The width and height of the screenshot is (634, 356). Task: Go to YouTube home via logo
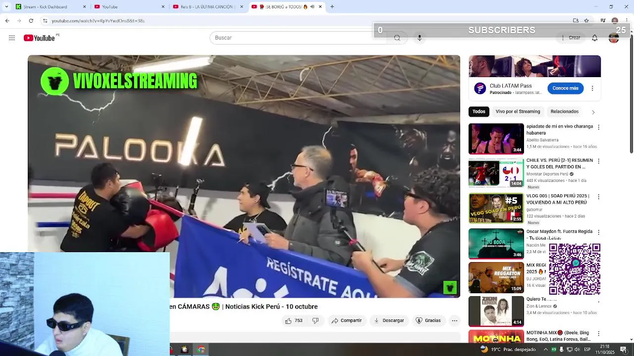pos(39,38)
